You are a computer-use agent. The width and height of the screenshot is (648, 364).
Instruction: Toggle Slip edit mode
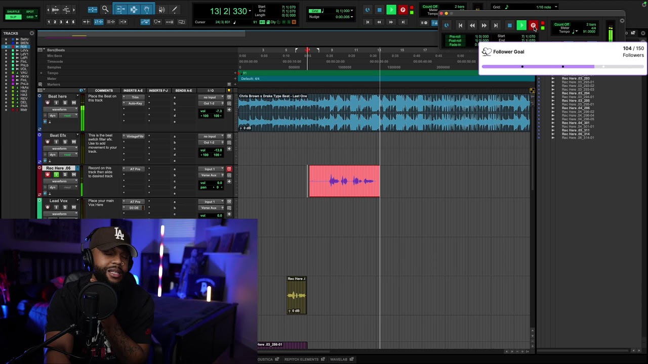(13, 17)
